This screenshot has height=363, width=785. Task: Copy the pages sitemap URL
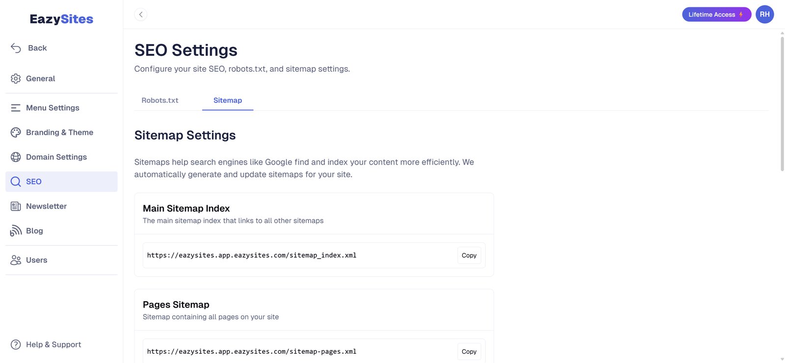469,351
